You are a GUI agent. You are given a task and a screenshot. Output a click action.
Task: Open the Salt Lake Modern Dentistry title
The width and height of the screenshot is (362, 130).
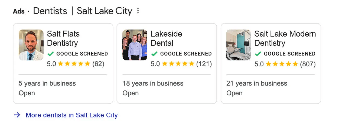[x=285, y=38]
